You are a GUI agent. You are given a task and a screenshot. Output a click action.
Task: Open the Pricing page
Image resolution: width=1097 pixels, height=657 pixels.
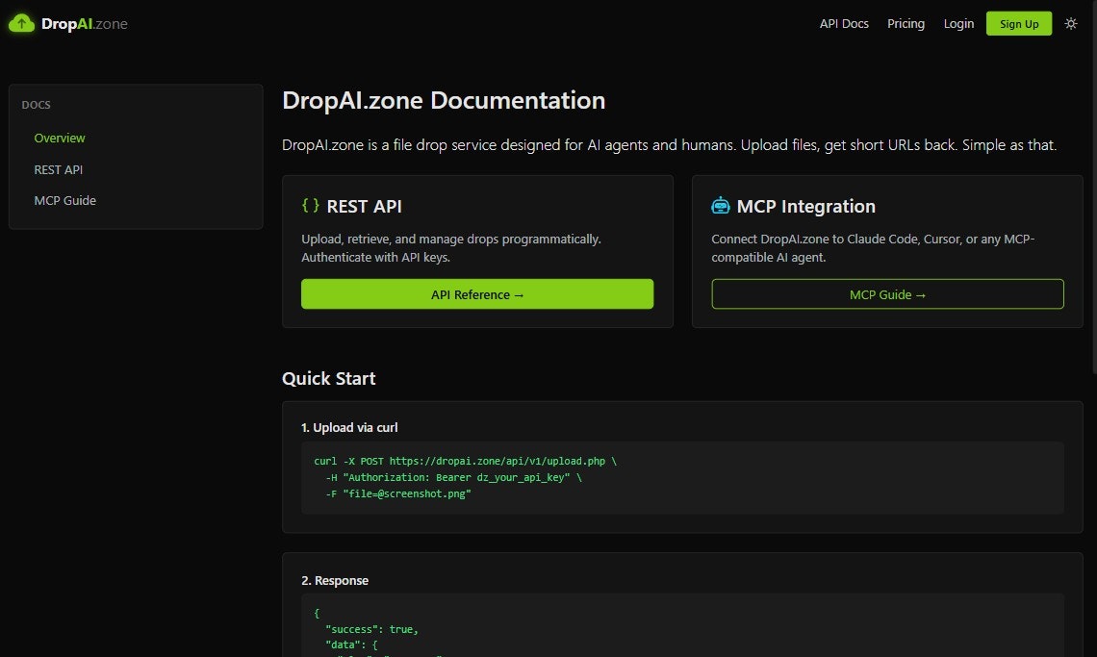[x=906, y=23]
